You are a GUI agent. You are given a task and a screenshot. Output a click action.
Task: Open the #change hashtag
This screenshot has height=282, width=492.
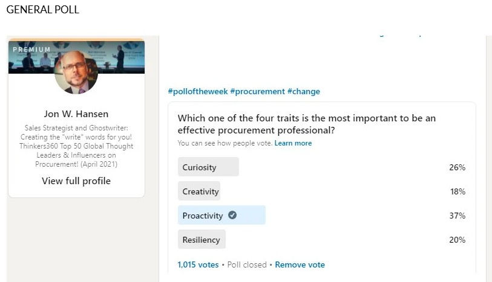point(304,92)
